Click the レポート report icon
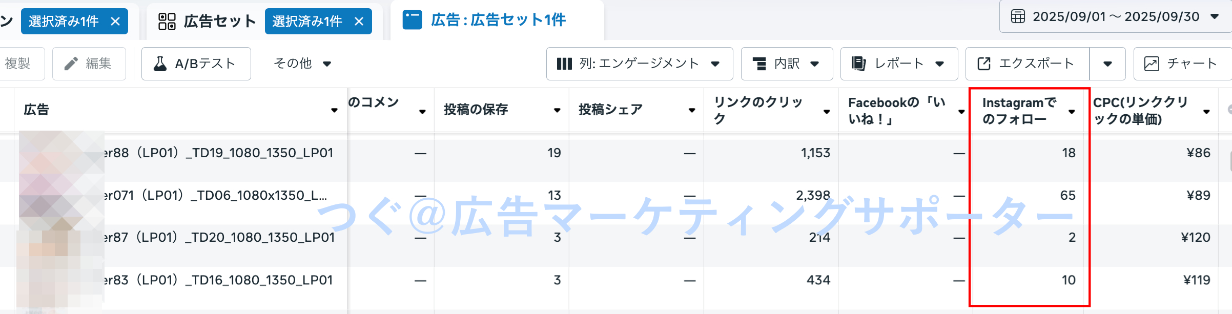1232x314 pixels. click(x=858, y=64)
